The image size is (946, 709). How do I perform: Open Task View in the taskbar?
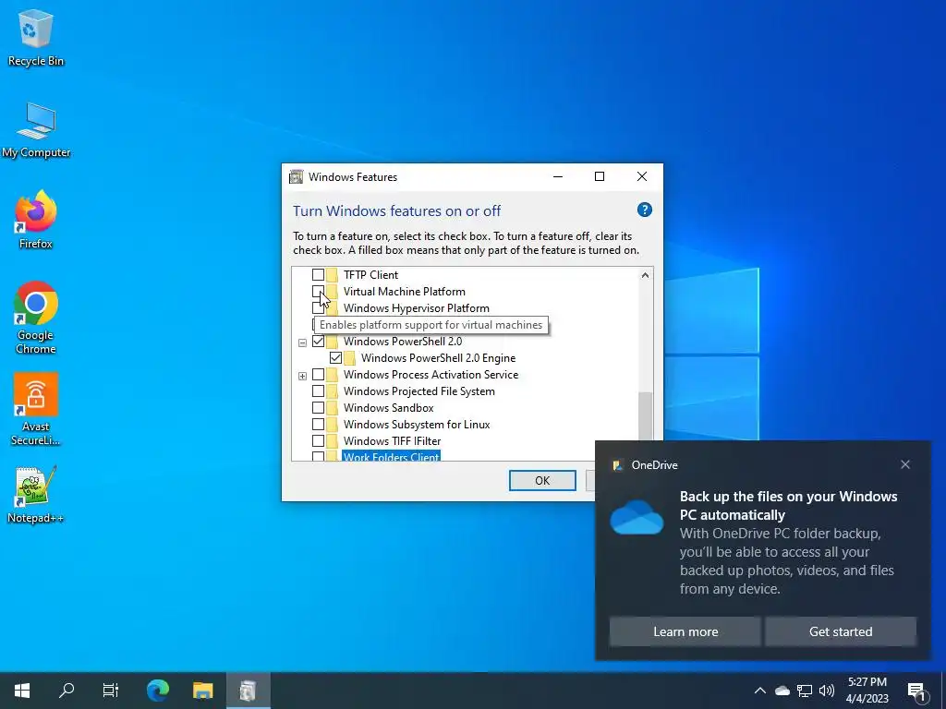(x=111, y=690)
